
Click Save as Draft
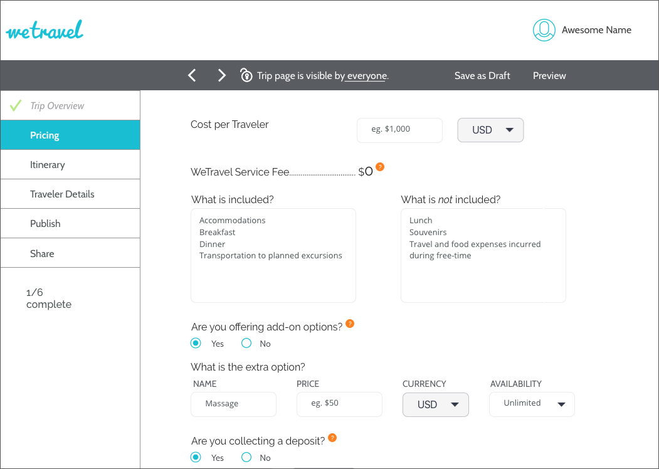[482, 76]
